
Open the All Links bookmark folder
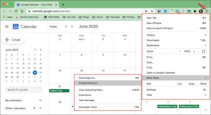pyautogui.click(x=69, y=17)
